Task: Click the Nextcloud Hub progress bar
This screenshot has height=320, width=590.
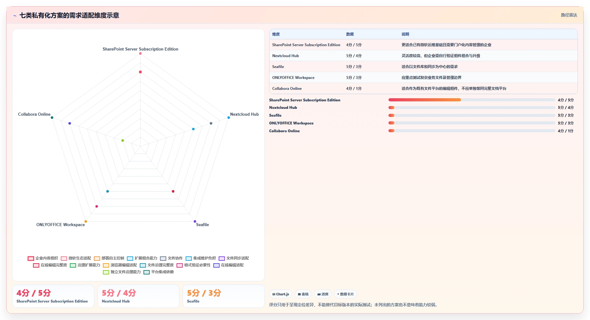Action: 472,108
